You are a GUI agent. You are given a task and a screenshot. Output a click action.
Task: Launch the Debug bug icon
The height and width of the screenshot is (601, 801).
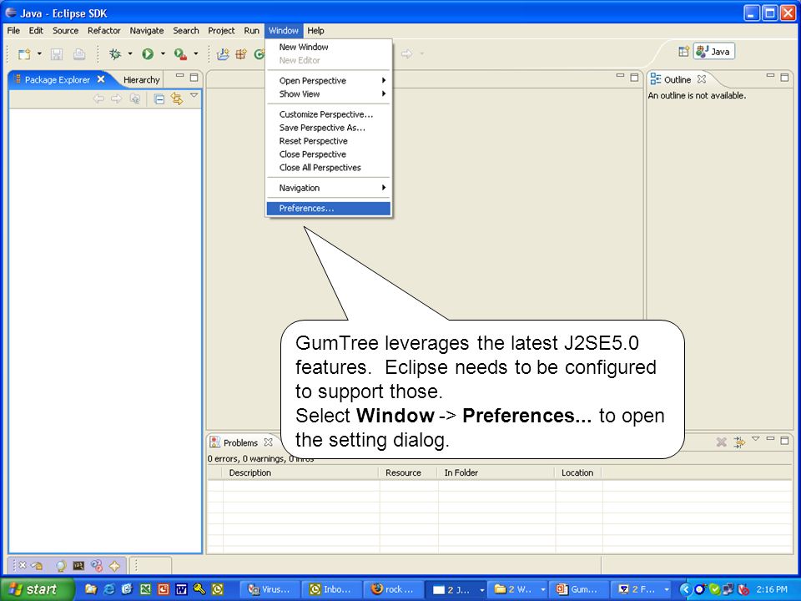(x=115, y=53)
